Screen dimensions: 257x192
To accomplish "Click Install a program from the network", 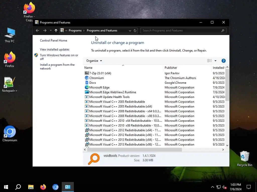I will tap(57, 66).
